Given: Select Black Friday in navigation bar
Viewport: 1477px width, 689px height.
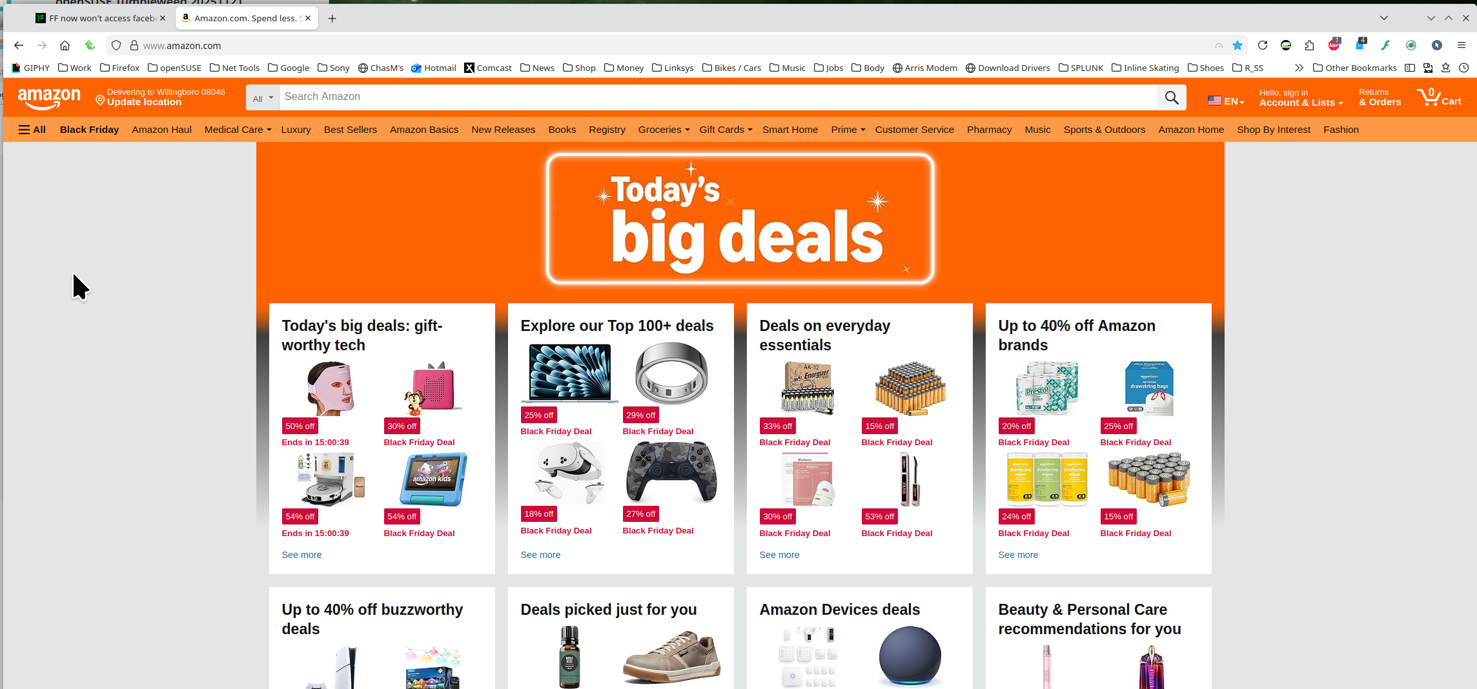Looking at the screenshot, I should (x=89, y=130).
